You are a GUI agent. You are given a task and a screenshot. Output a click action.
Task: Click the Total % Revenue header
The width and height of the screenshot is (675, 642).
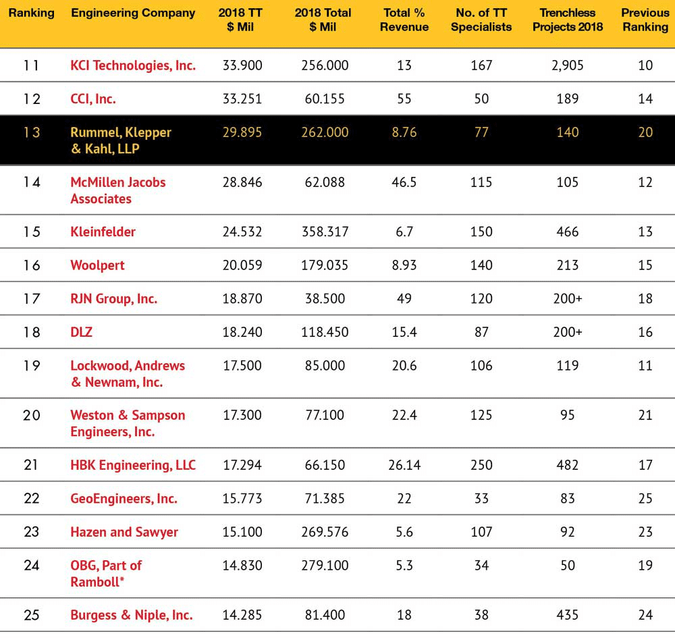(x=404, y=20)
